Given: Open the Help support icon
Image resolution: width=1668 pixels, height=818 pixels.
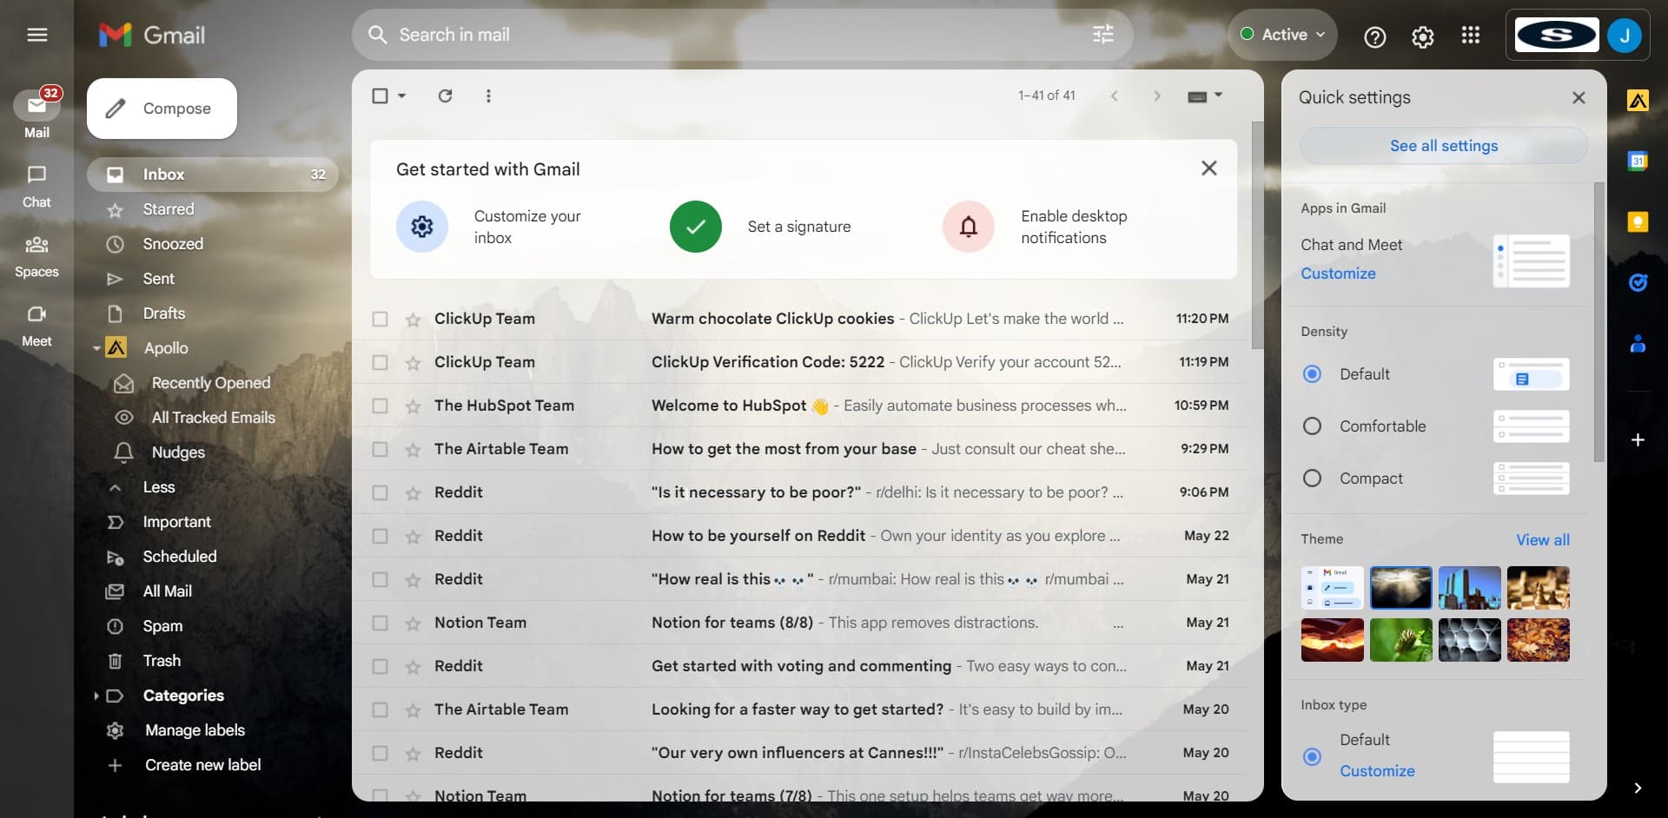Looking at the screenshot, I should click(x=1374, y=36).
